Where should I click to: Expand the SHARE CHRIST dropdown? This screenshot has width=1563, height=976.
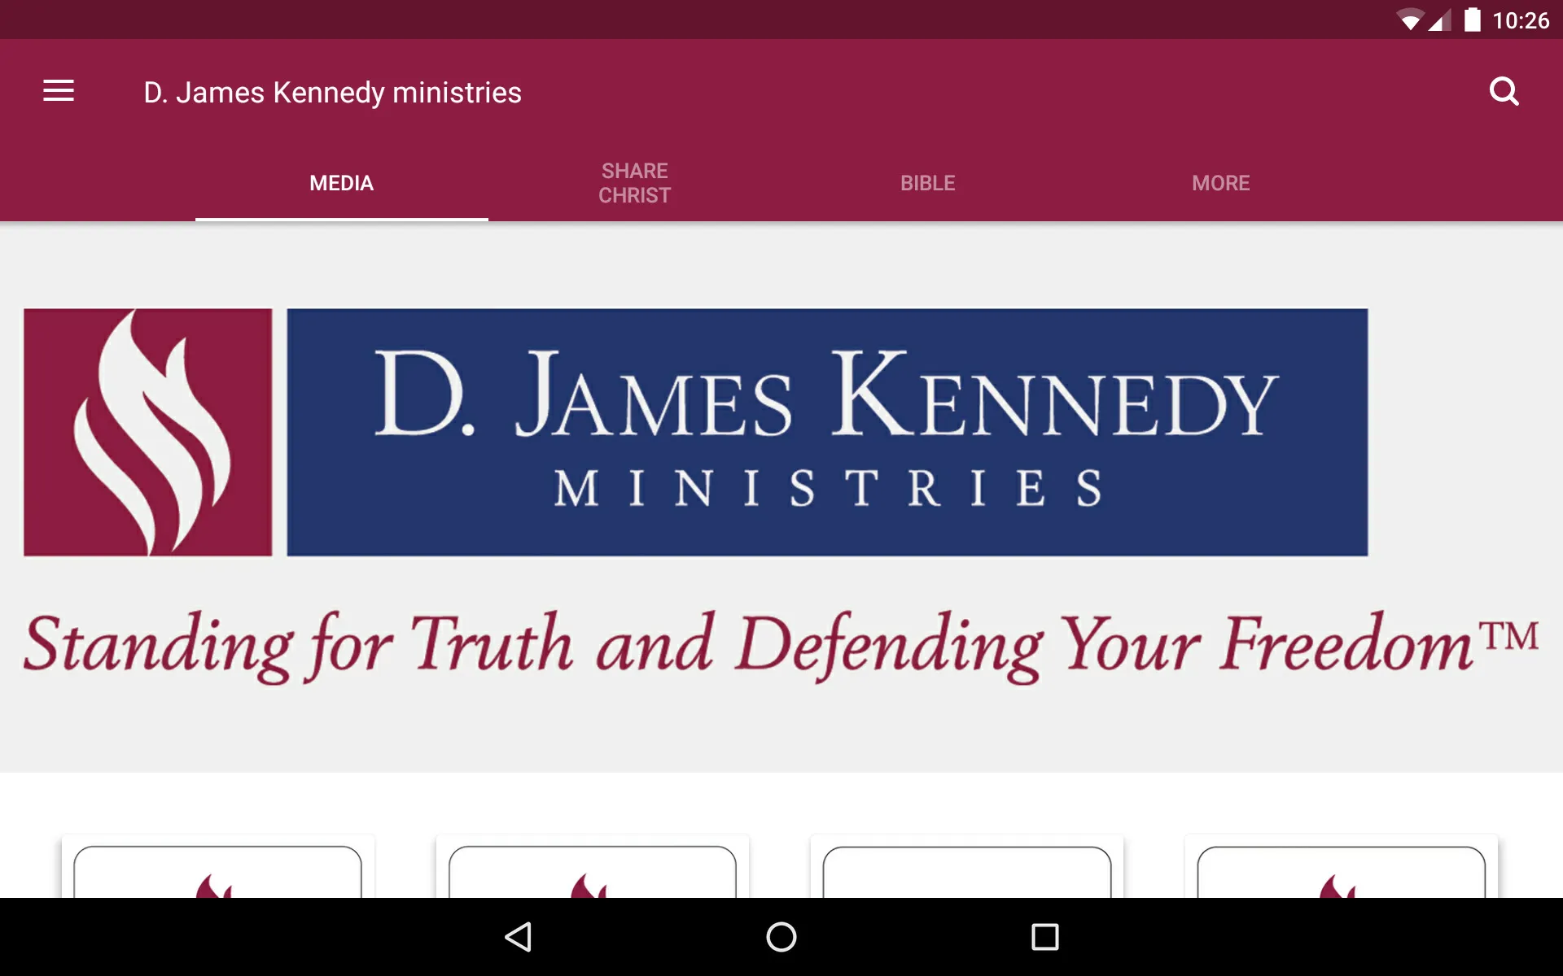(x=635, y=183)
